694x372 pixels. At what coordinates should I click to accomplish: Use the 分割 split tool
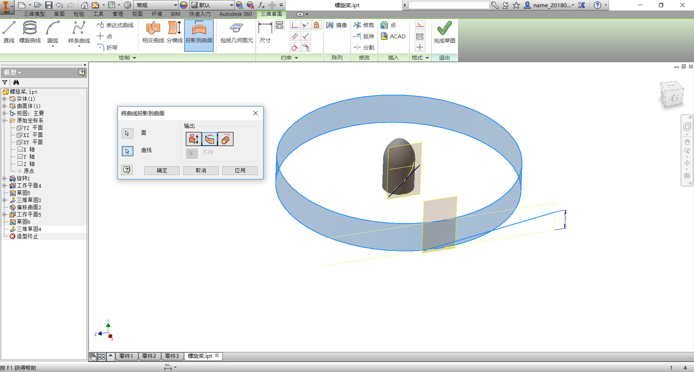pos(364,47)
